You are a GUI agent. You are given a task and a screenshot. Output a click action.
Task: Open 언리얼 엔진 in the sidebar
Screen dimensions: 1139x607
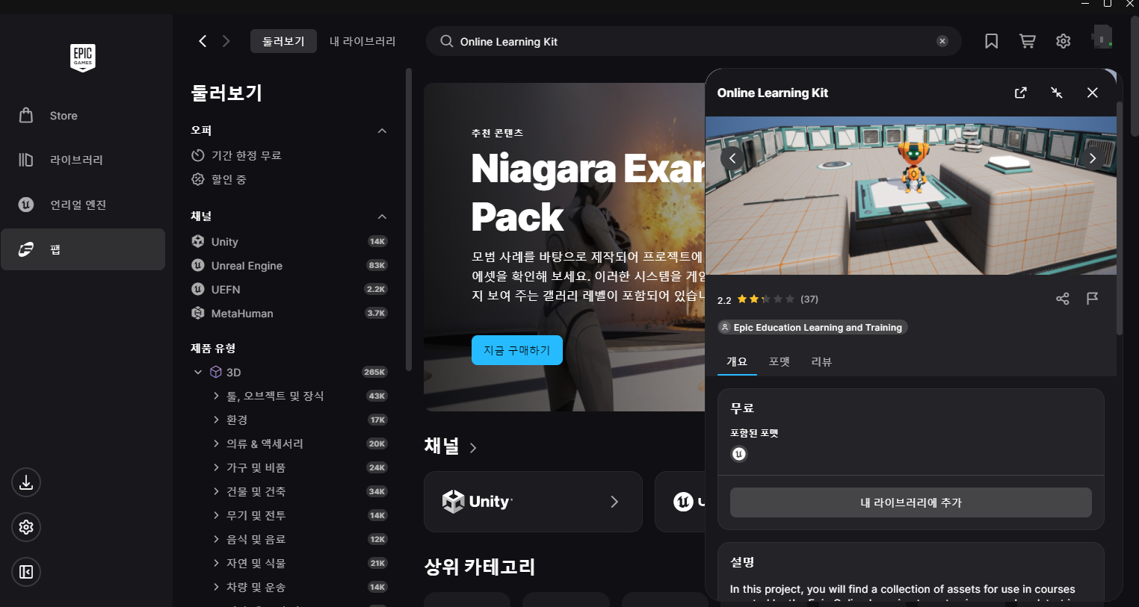(x=83, y=205)
